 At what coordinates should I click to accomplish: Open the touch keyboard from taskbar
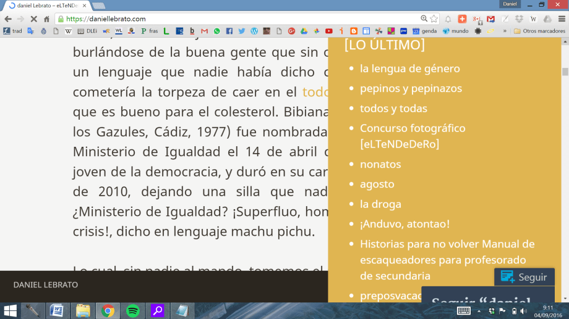click(464, 311)
